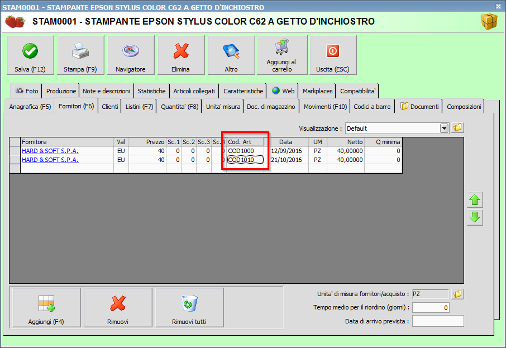Screen dimensions: 506x348
Task: Open the Navigatore compass button
Action: click(131, 55)
